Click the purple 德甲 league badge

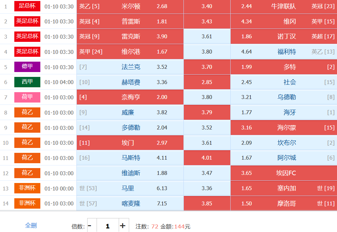click(x=27, y=67)
